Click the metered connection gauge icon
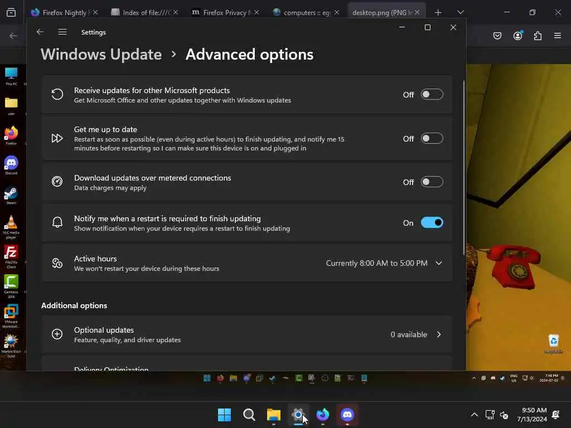This screenshot has height=428, width=571. (57, 182)
